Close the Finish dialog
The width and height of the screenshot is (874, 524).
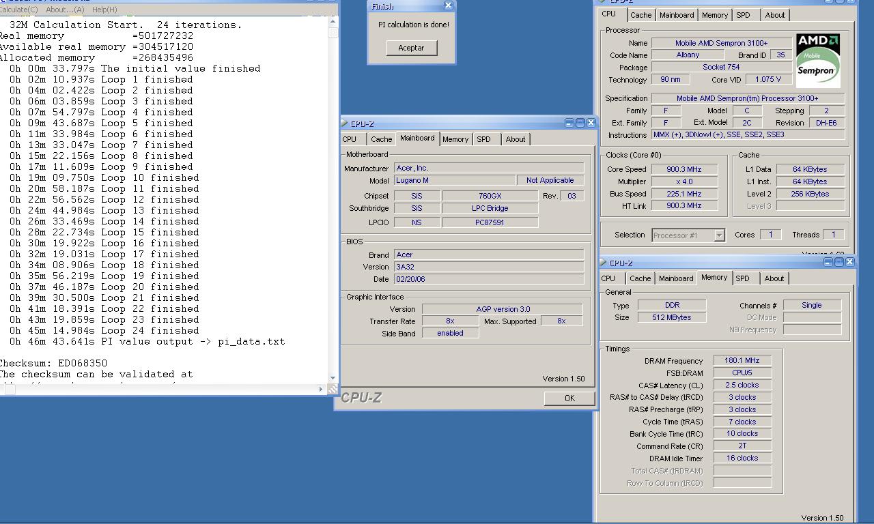448,5
